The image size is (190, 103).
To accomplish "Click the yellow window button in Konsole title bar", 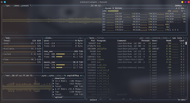I will pos(182,2).
